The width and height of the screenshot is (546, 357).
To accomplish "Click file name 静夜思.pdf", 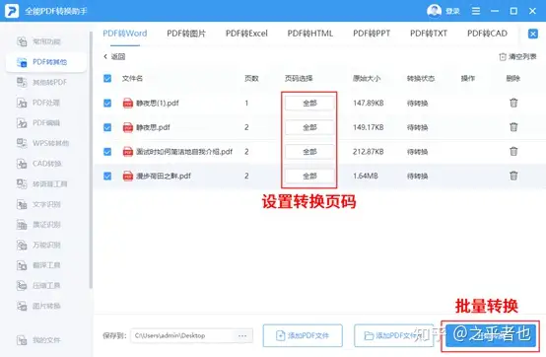I will [153, 127].
